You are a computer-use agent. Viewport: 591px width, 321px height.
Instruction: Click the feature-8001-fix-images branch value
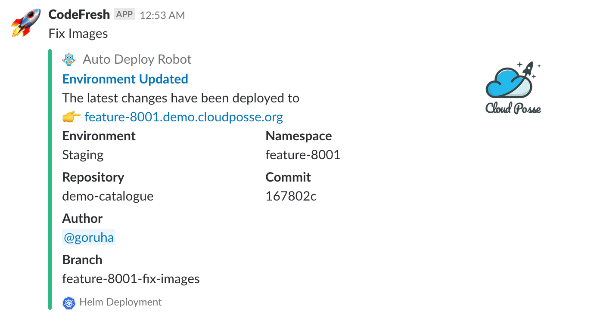[x=131, y=279]
